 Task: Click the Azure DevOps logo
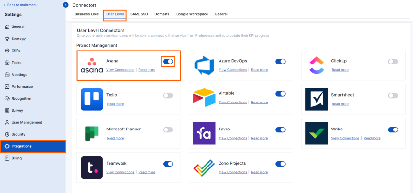(x=204, y=65)
